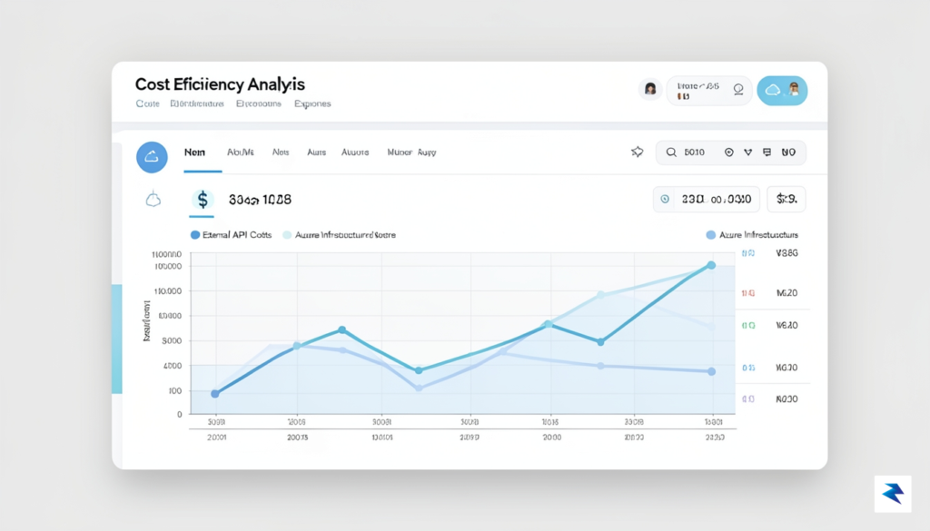Screen dimensions: 930x531
Task: Click the "Irtore 845" text in the header pill
Action: pyautogui.click(x=698, y=86)
